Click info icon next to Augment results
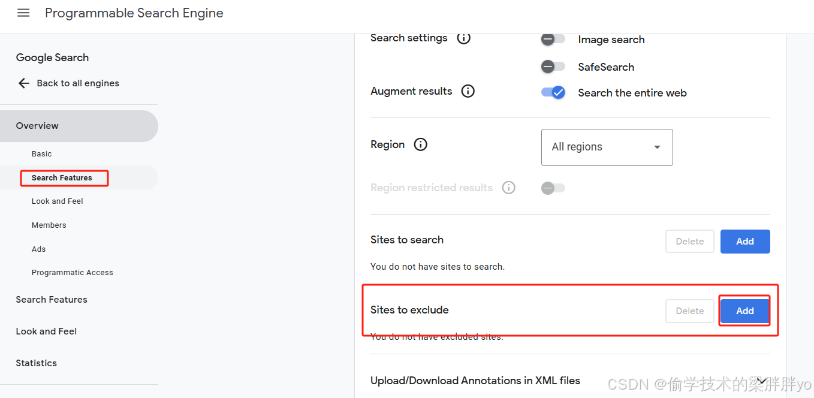814x398 pixels. click(x=468, y=91)
